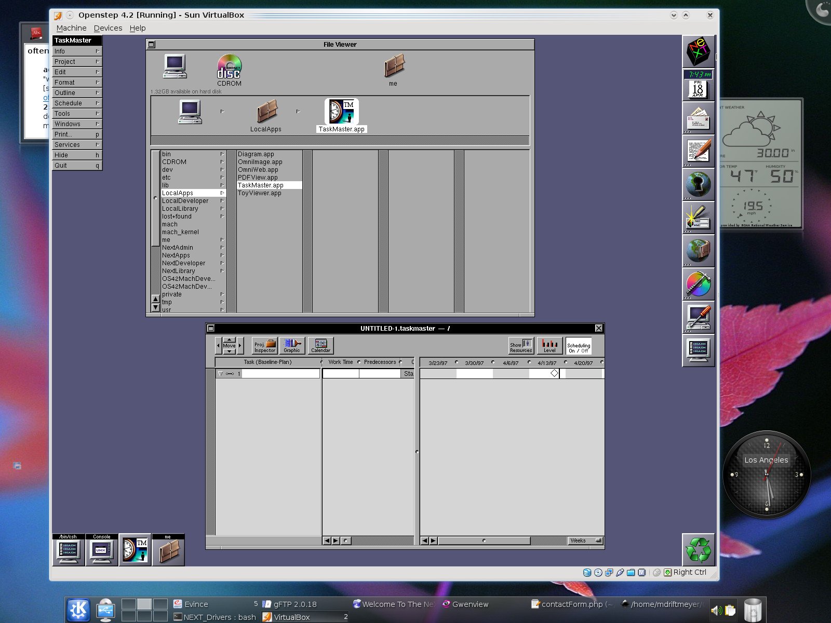This screenshot has width=831, height=623.
Task: Open the Recycler dock icon
Action: coord(699,550)
